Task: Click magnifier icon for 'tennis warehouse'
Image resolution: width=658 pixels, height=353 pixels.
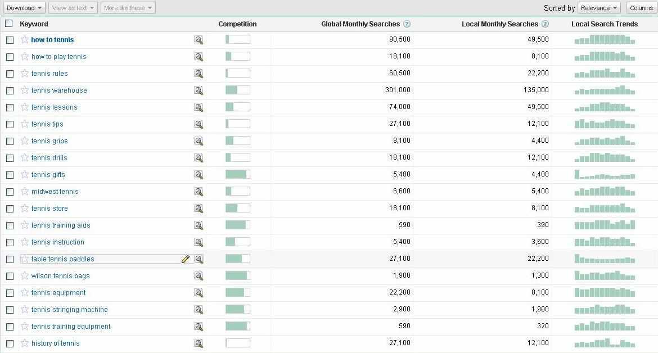Action: pyautogui.click(x=199, y=90)
